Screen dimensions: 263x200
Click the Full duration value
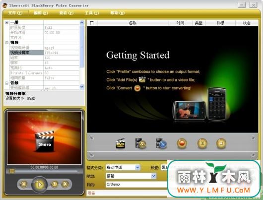[x=49, y=28]
